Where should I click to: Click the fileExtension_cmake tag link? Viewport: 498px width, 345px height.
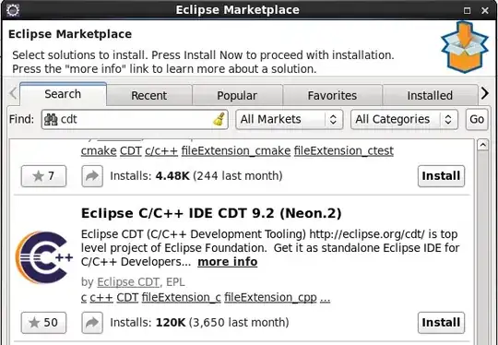click(236, 151)
